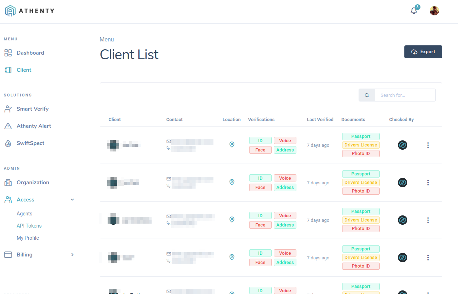Open the notifications bell
The image size is (458, 294).
coord(414,11)
